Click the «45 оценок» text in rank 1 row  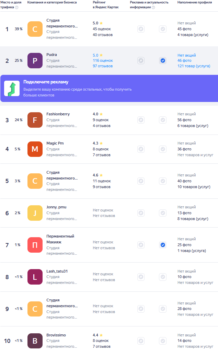(102, 29)
